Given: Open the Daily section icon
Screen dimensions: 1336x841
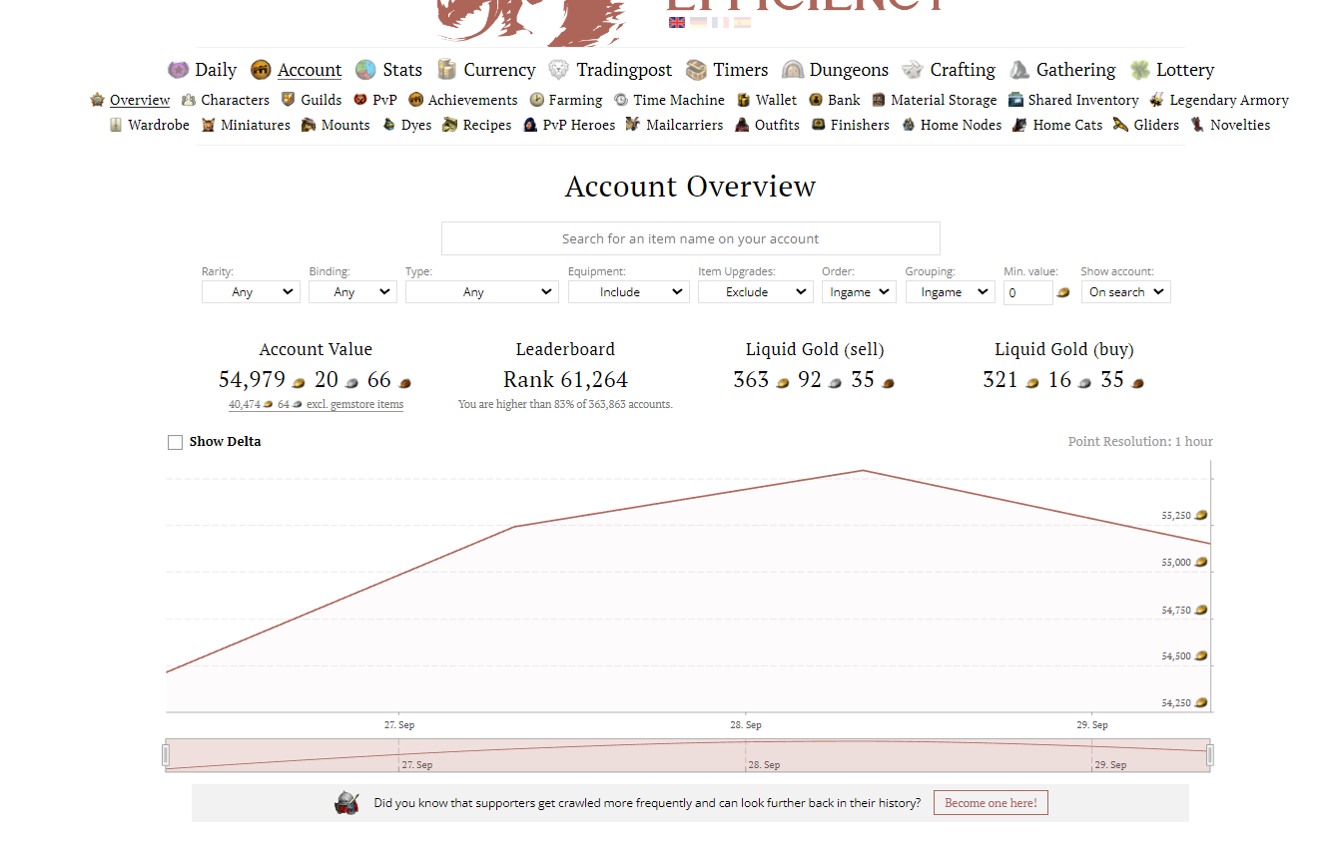Looking at the screenshot, I should pos(178,70).
